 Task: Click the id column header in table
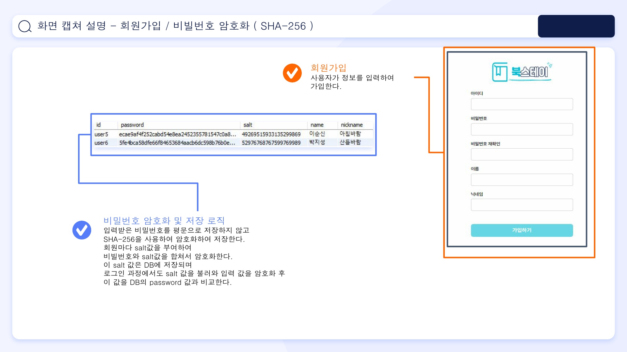pos(99,125)
